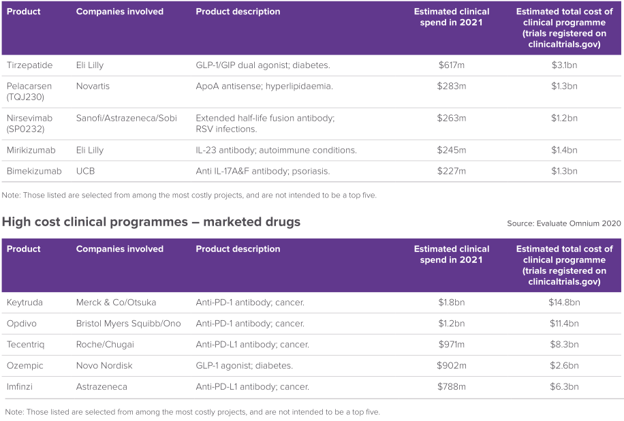
Task: Click the Tecentriq product name
Action: (x=25, y=345)
